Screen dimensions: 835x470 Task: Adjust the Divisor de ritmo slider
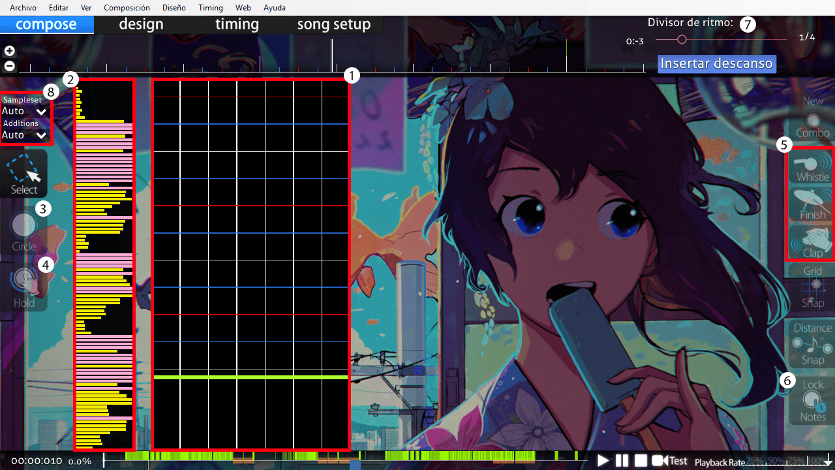(x=721, y=39)
